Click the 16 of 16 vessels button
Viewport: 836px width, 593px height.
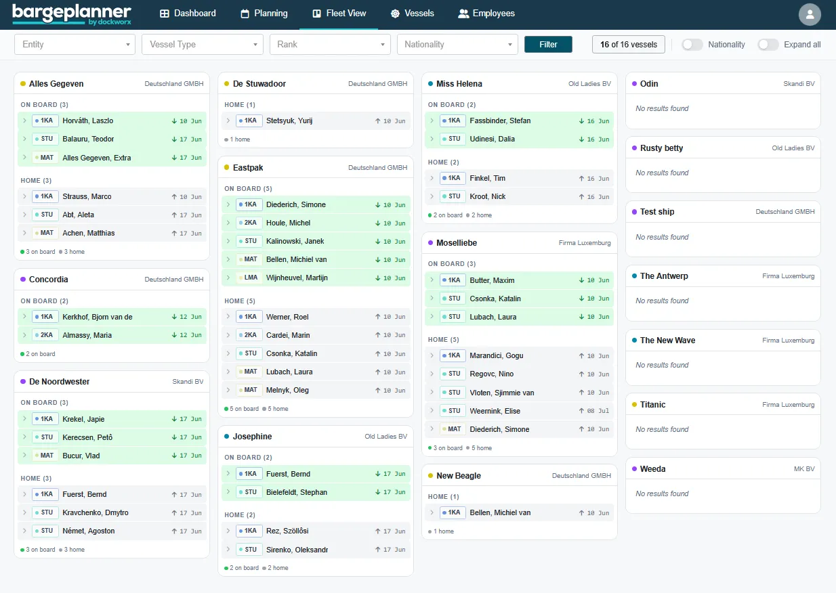coord(629,45)
